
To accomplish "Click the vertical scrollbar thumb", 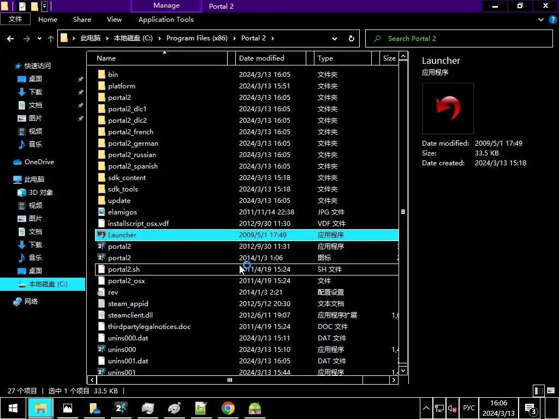I will pos(403,212).
